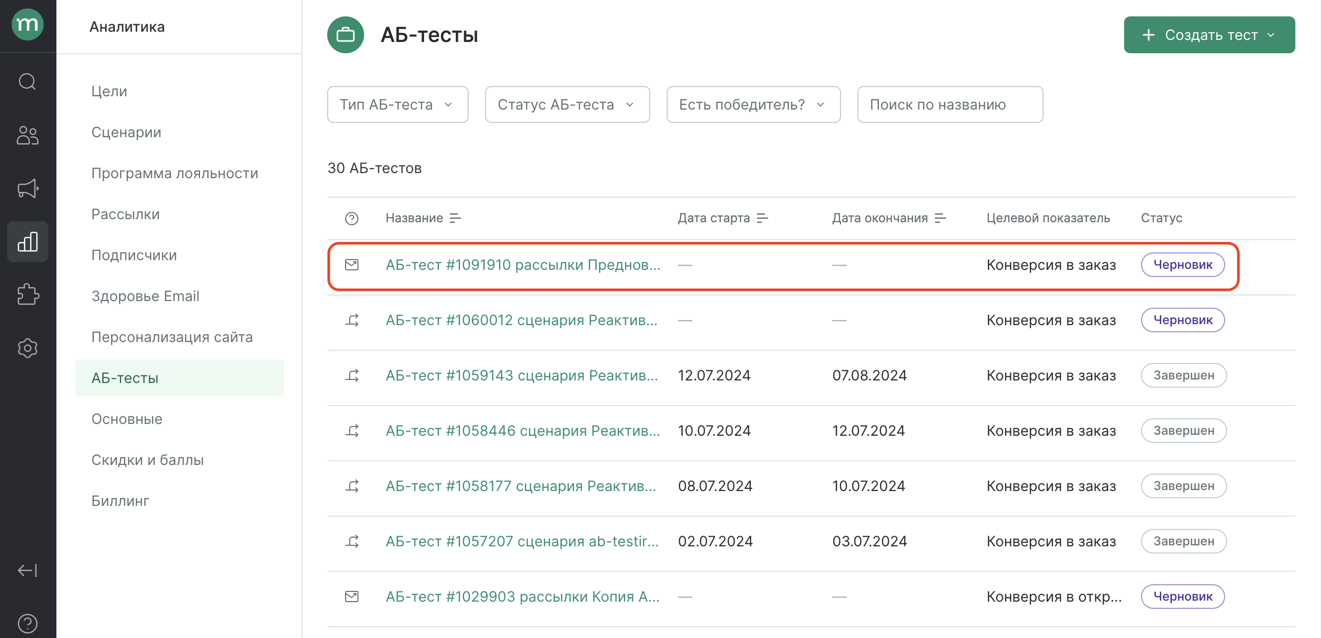This screenshot has height=638, width=1321.
Task: Click the scenario icon of test #1058177
Action: (352, 486)
